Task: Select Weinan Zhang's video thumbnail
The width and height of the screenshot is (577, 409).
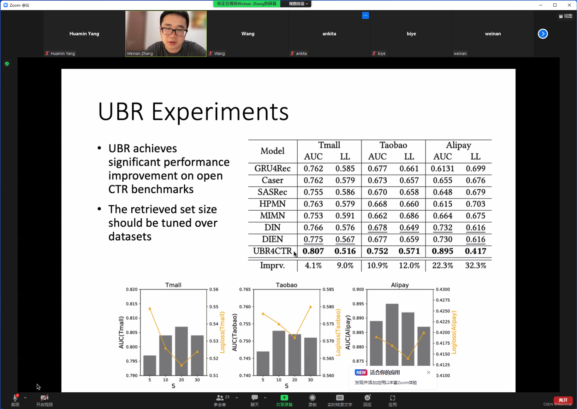Action: 166,34
